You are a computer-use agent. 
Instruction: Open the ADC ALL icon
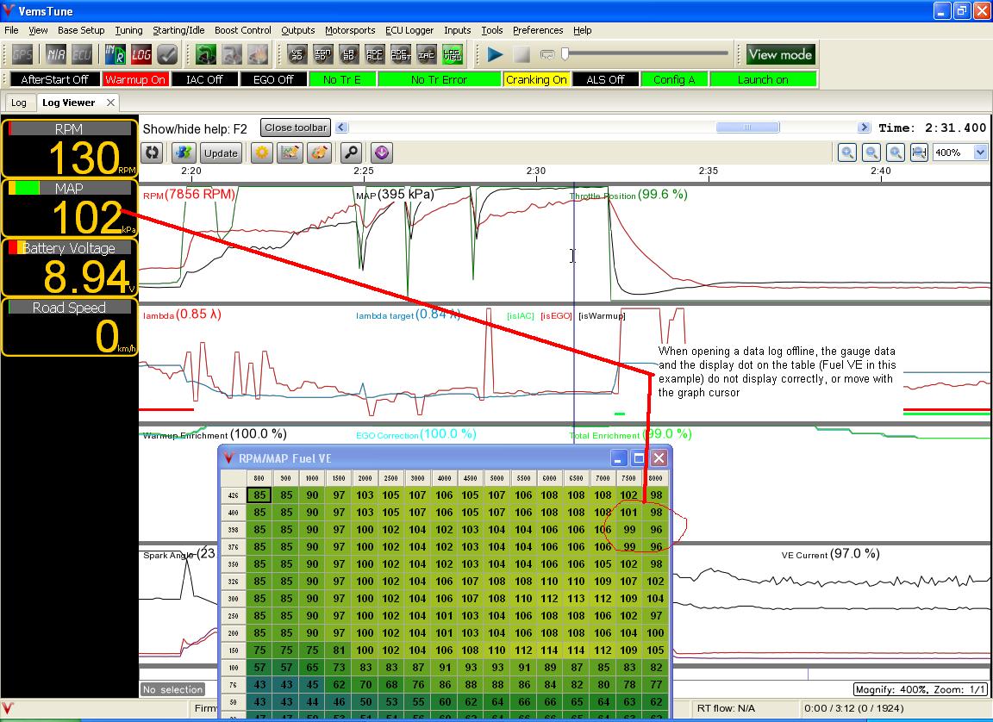point(374,54)
